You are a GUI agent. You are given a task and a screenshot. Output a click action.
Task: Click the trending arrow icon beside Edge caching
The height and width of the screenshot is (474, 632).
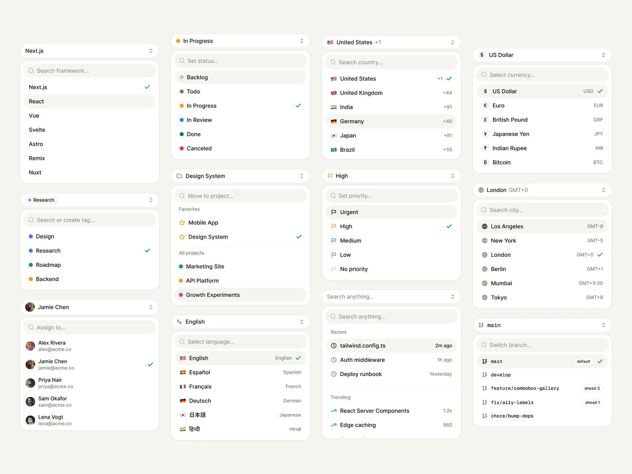(x=334, y=425)
